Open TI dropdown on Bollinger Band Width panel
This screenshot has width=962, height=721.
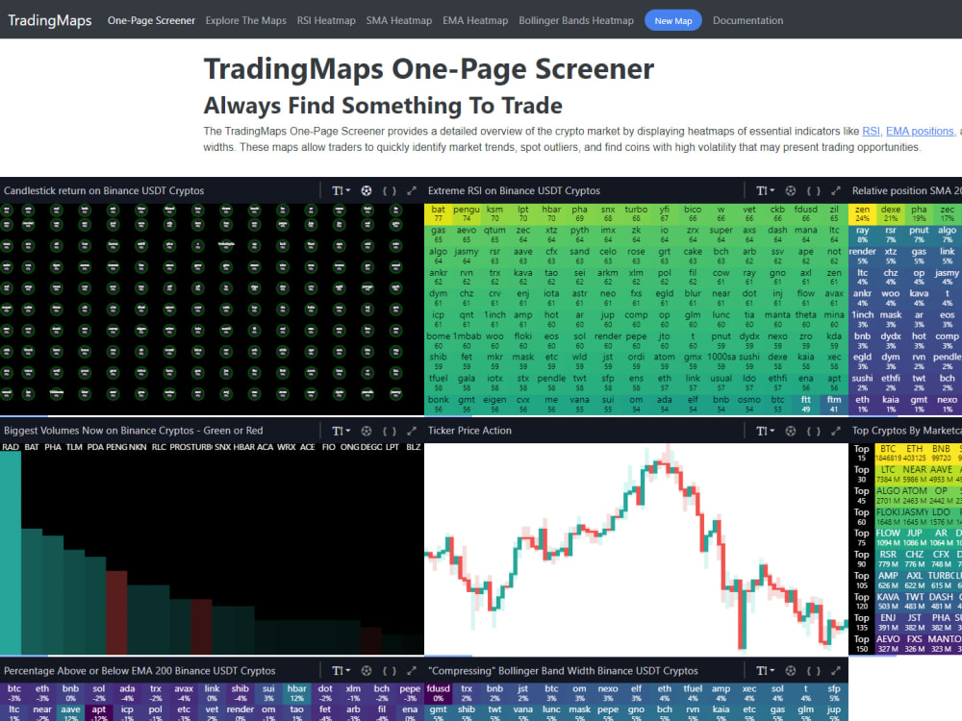tap(765, 671)
